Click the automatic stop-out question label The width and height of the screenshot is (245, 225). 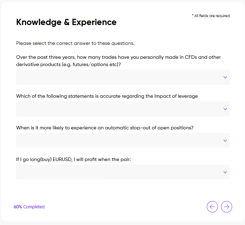coord(104,128)
